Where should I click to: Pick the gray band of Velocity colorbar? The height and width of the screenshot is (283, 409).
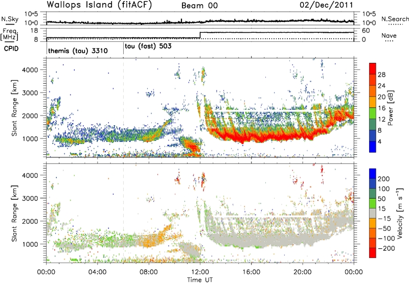[x=373, y=213]
